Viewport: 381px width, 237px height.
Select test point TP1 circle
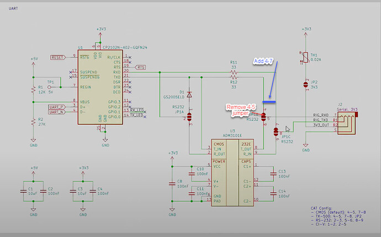click(x=49, y=87)
